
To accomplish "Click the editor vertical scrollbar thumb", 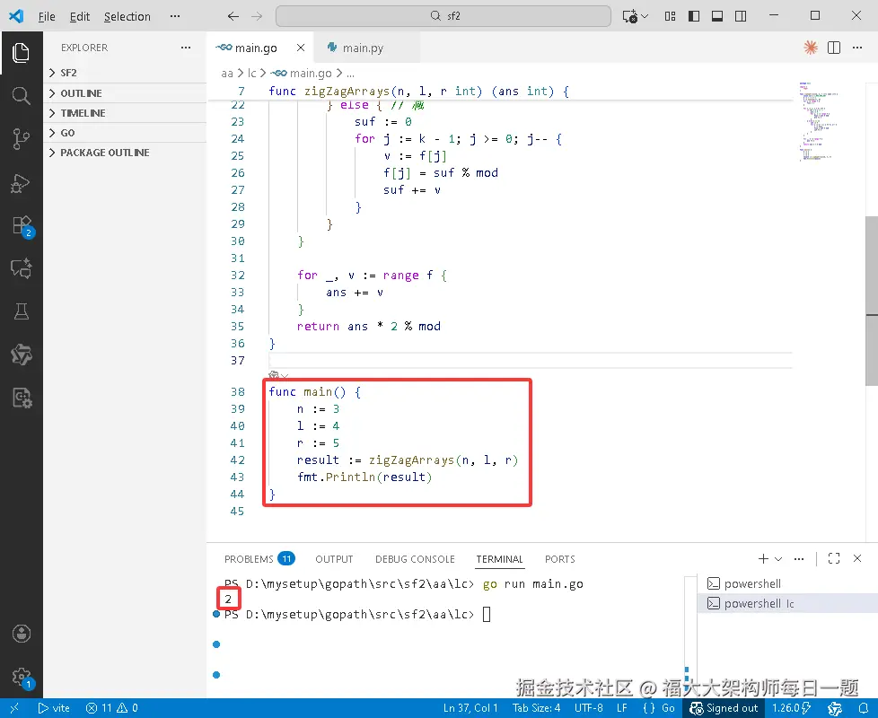I will coord(872,301).
